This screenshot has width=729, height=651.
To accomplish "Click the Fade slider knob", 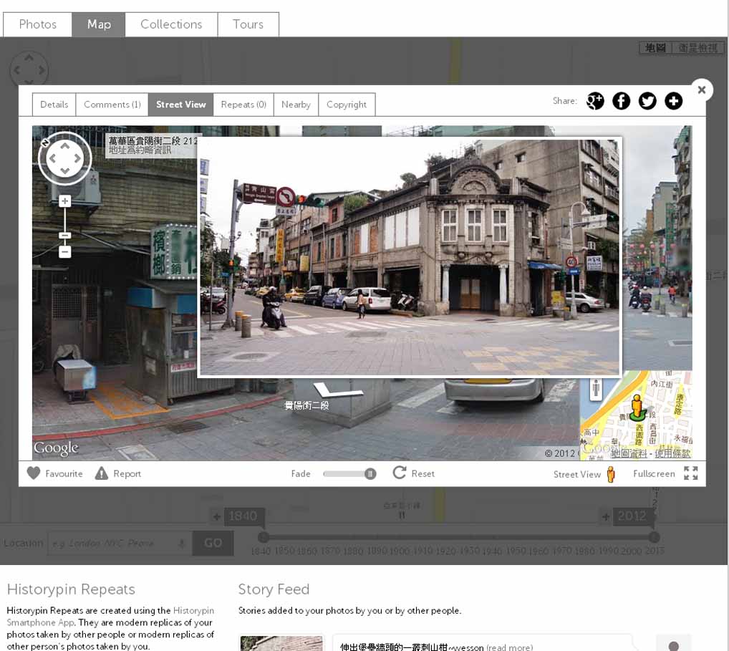I will coord(370,474).
